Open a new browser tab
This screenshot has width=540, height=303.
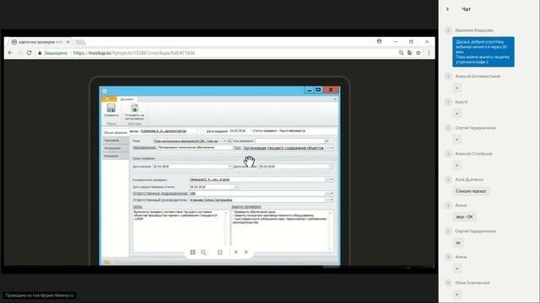click(80, 42)
